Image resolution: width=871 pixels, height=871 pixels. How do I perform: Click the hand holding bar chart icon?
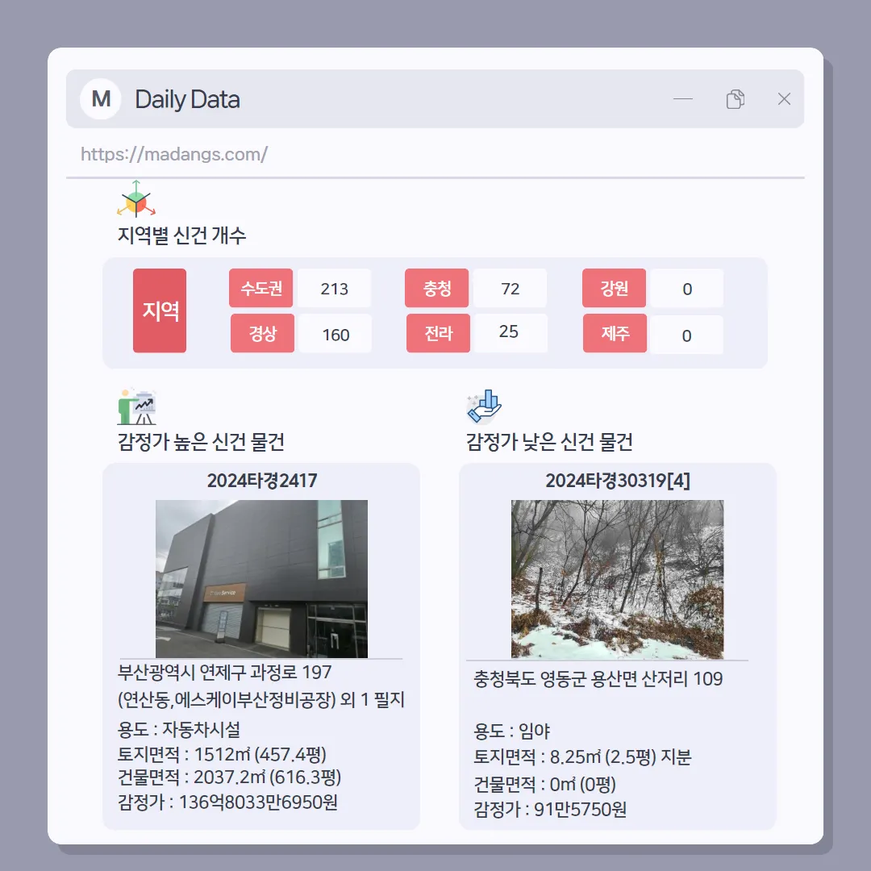[485, 406]
